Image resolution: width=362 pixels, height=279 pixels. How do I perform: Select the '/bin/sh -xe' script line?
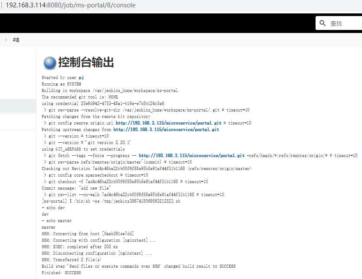[x=111, y=201]
